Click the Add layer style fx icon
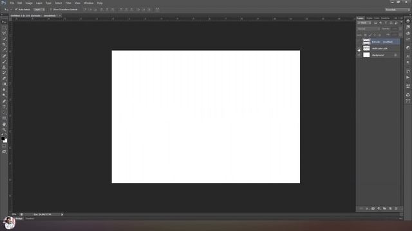This screenshot has width=412, height=231. click(367, 209)
